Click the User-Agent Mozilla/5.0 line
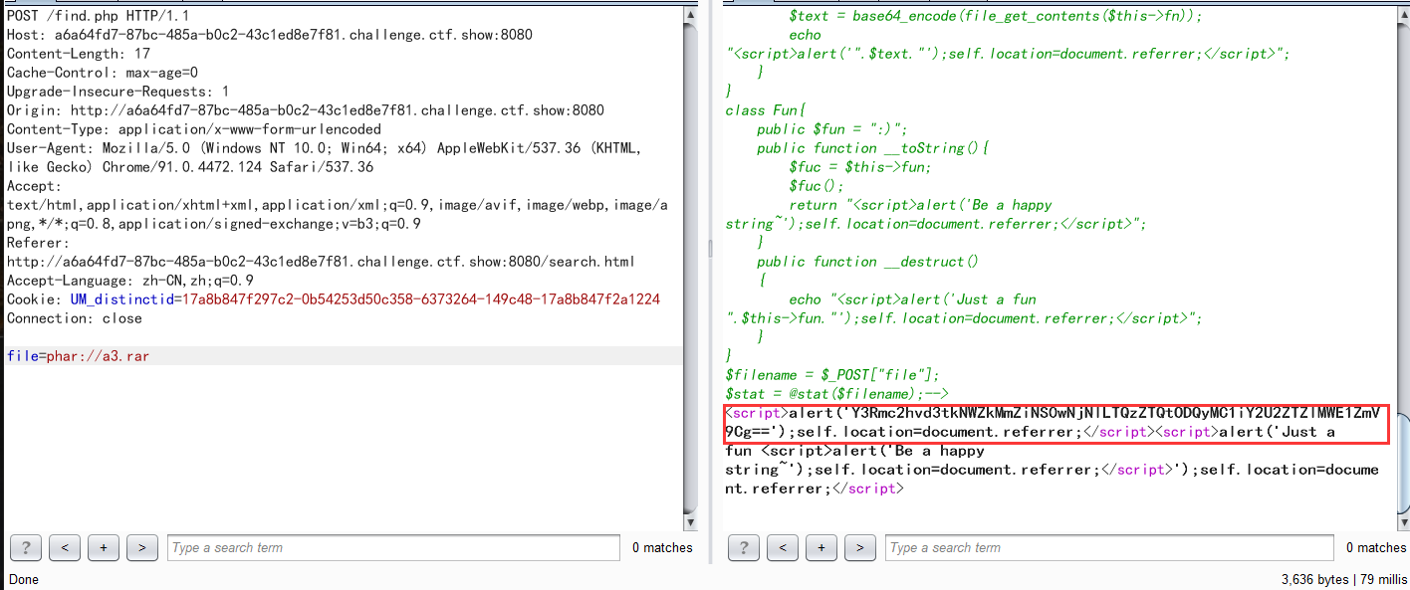Image resolution: width=1410 pixels, height=590 pixels. pos(323,148)
